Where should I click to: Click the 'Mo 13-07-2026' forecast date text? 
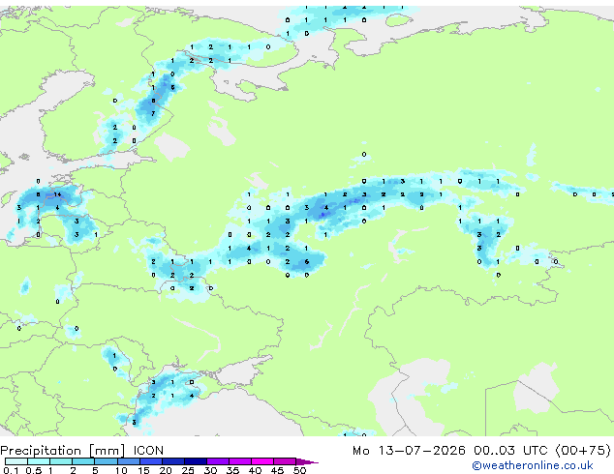(409, 451)
